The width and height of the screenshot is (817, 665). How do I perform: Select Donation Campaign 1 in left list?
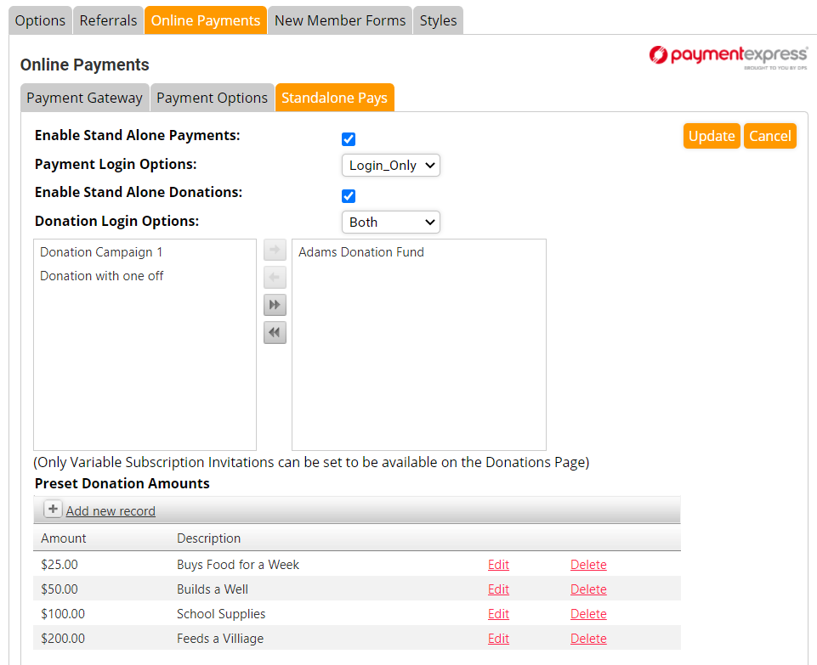click(101, 252)
